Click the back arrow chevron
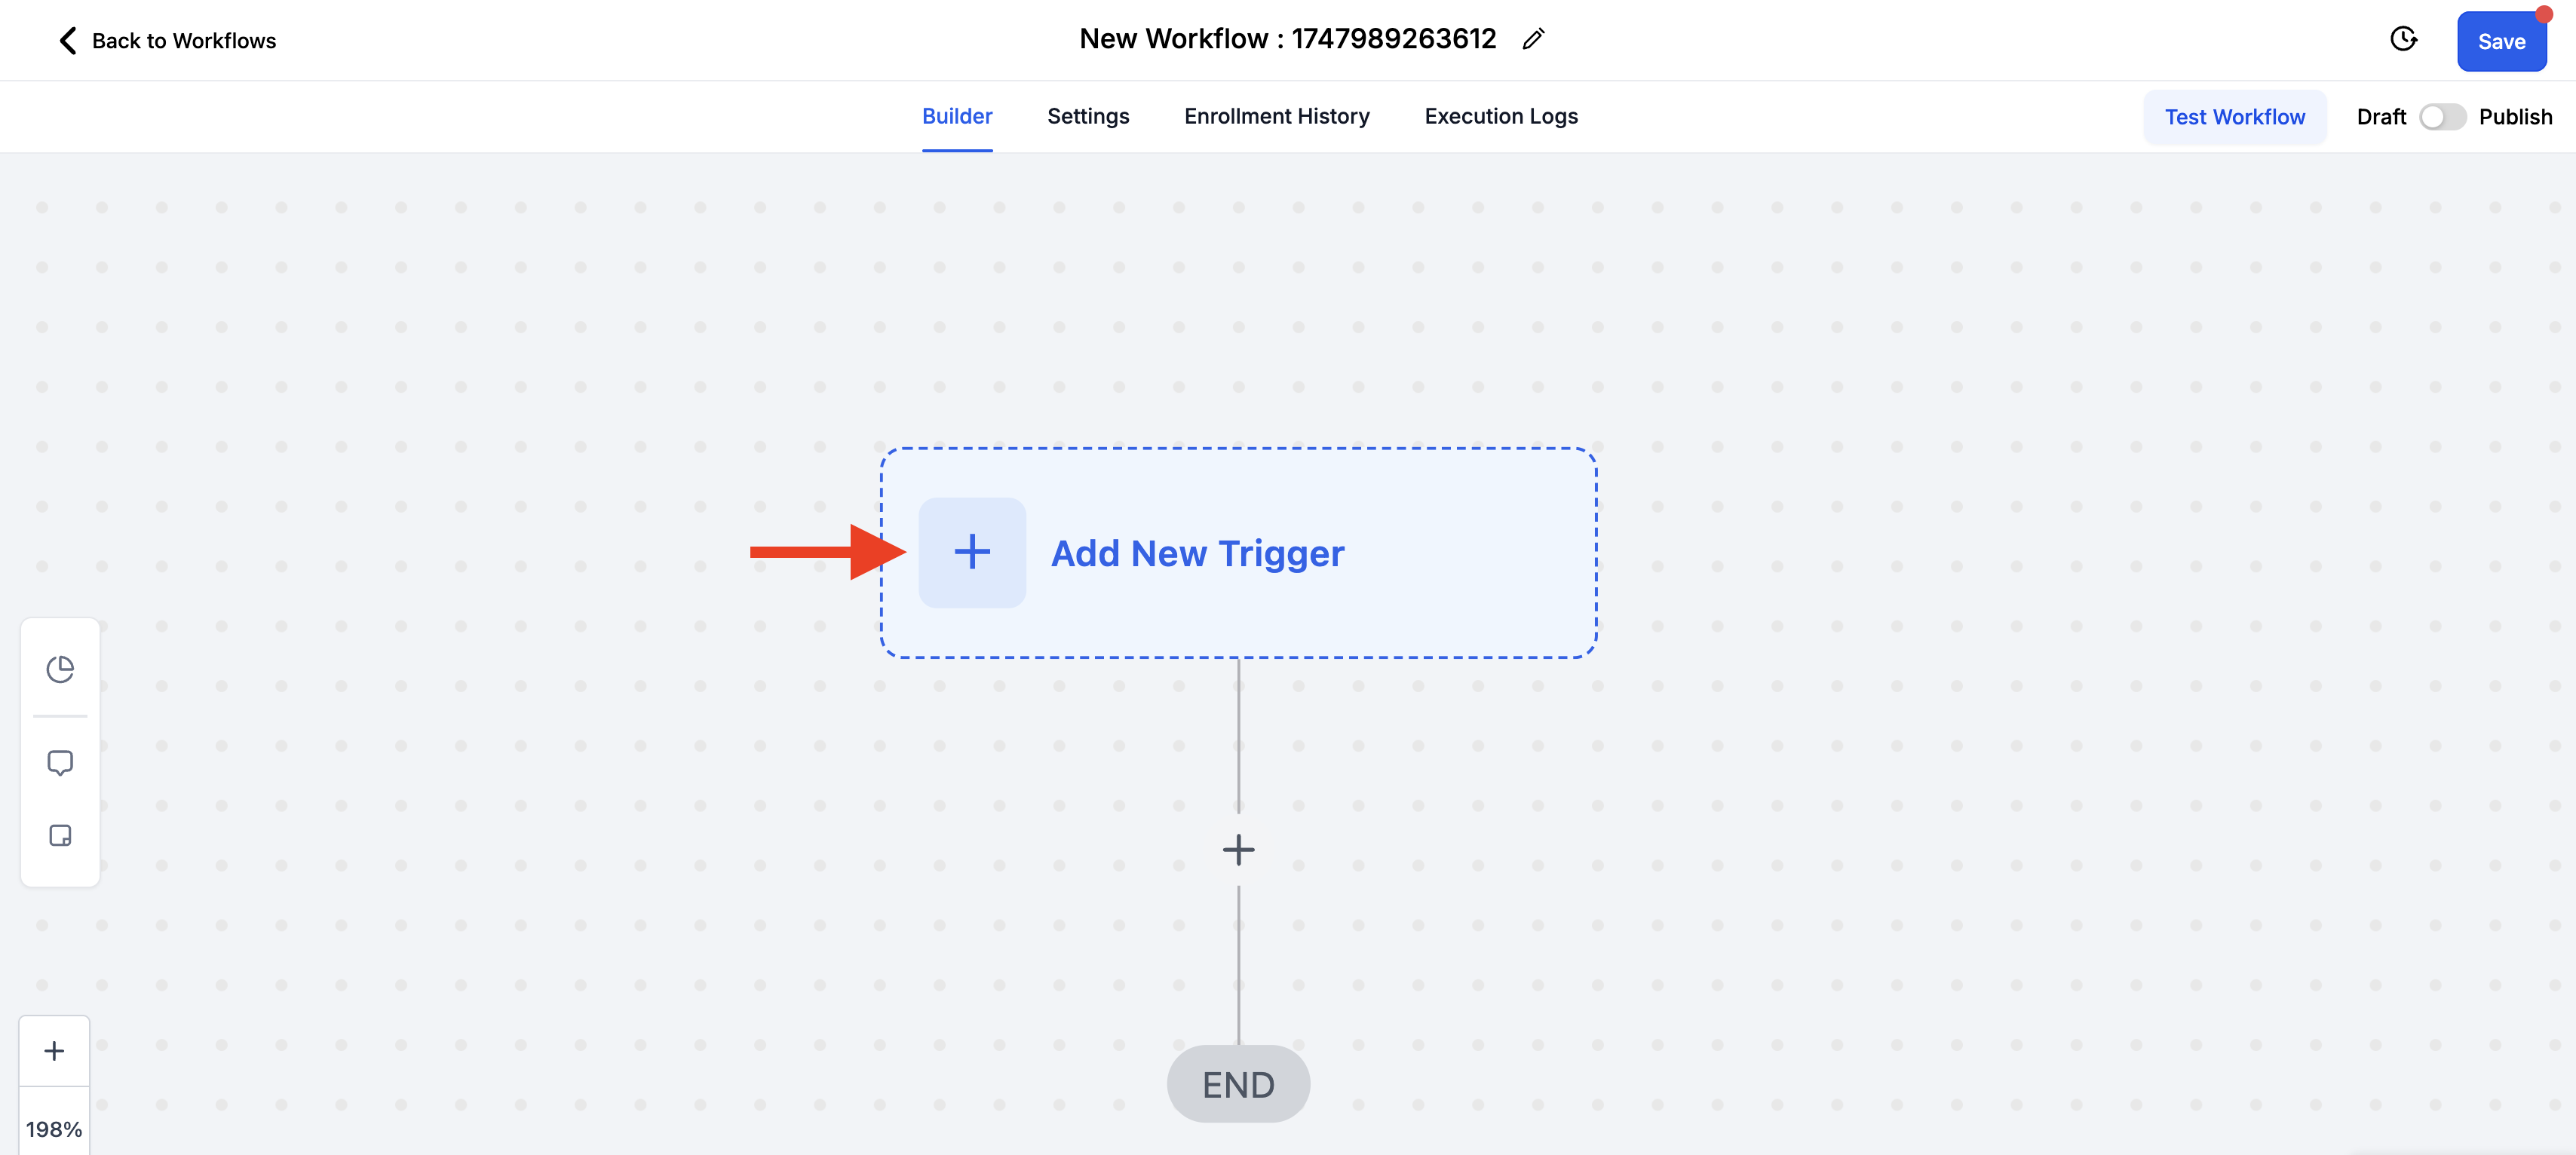The width and height of the screenshot is (2576, 1155). (68, 41)
